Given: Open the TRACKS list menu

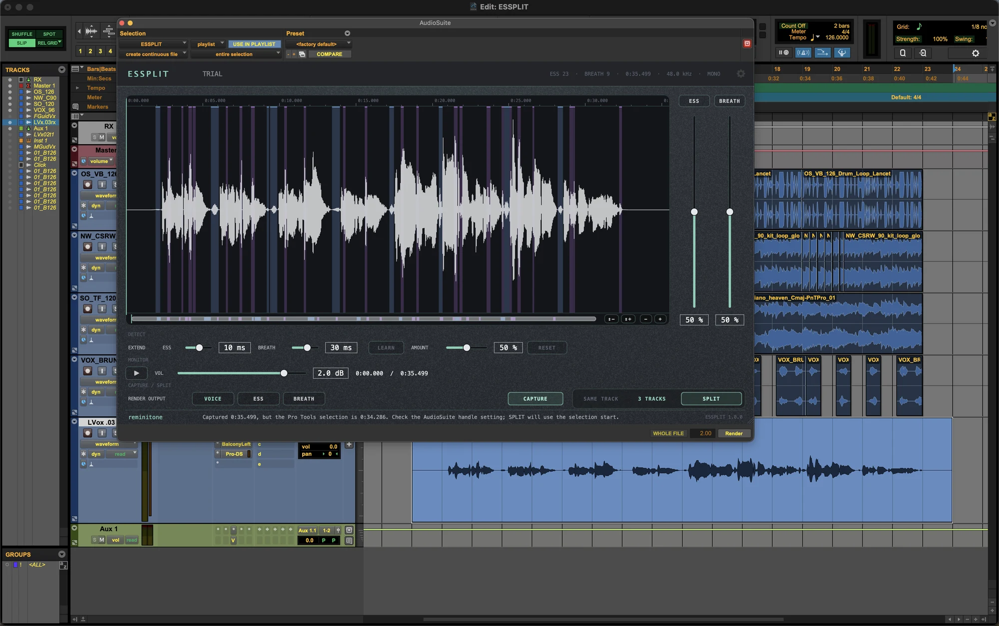Looking at the screenshot, I should [62, 70].
